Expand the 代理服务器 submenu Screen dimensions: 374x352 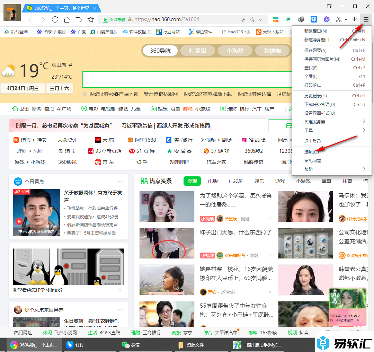(x=332, y=122)
